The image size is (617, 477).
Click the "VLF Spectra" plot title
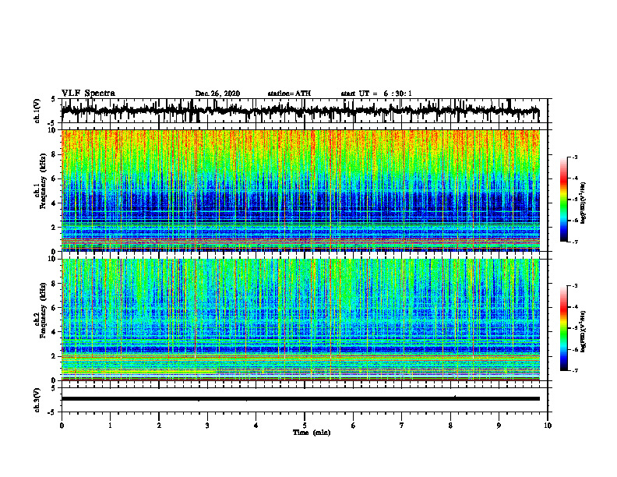pos(88,94)
